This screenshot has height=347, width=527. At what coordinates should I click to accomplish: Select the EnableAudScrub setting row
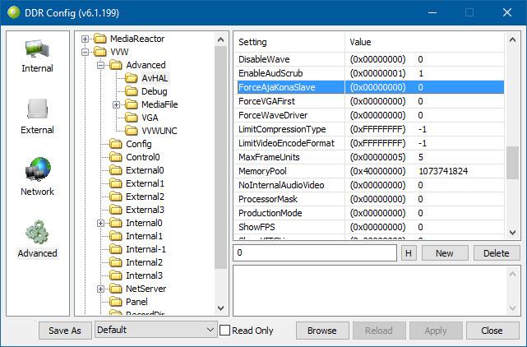(x=369, y=73)
